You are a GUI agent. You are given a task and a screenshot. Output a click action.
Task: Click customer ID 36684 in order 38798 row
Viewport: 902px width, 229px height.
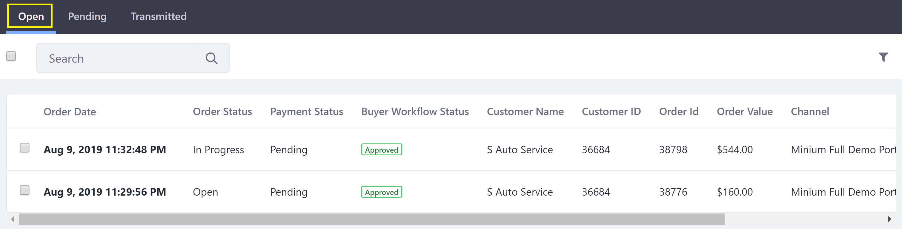(596, 150)
